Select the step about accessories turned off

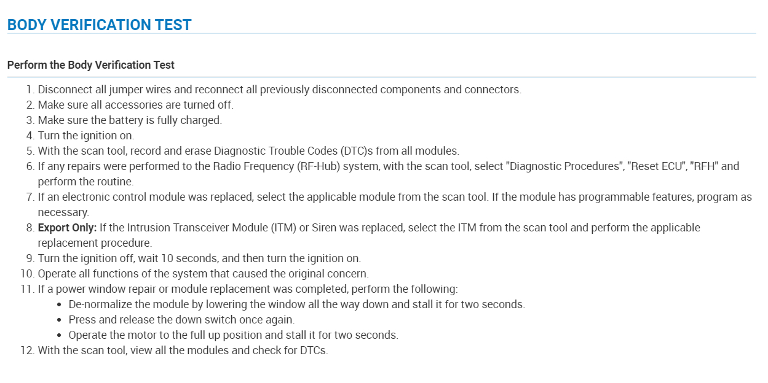click(135, 105)
